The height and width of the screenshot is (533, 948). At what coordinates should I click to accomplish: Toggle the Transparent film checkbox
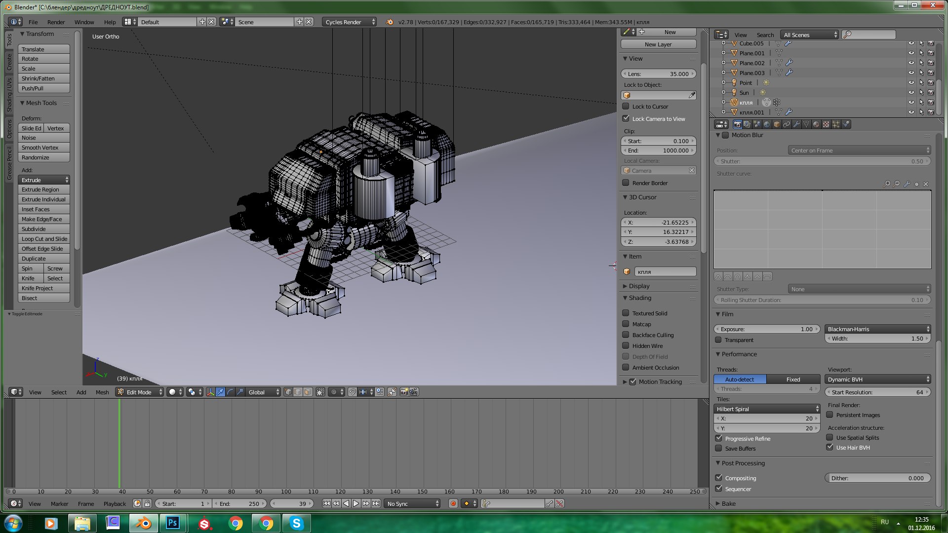718,340
